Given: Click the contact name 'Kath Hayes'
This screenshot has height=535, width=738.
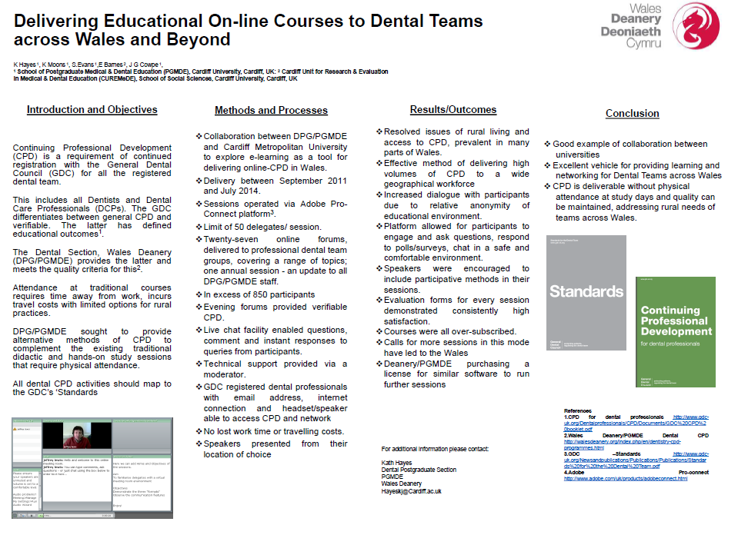Looking at the screenshot, I should 396,463.
